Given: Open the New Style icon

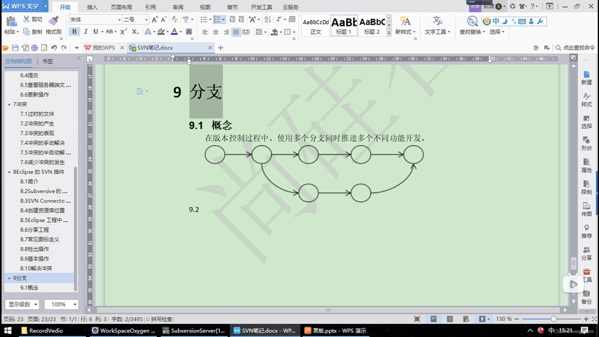Looking at the screenshot, I should [x=405, y=21].
